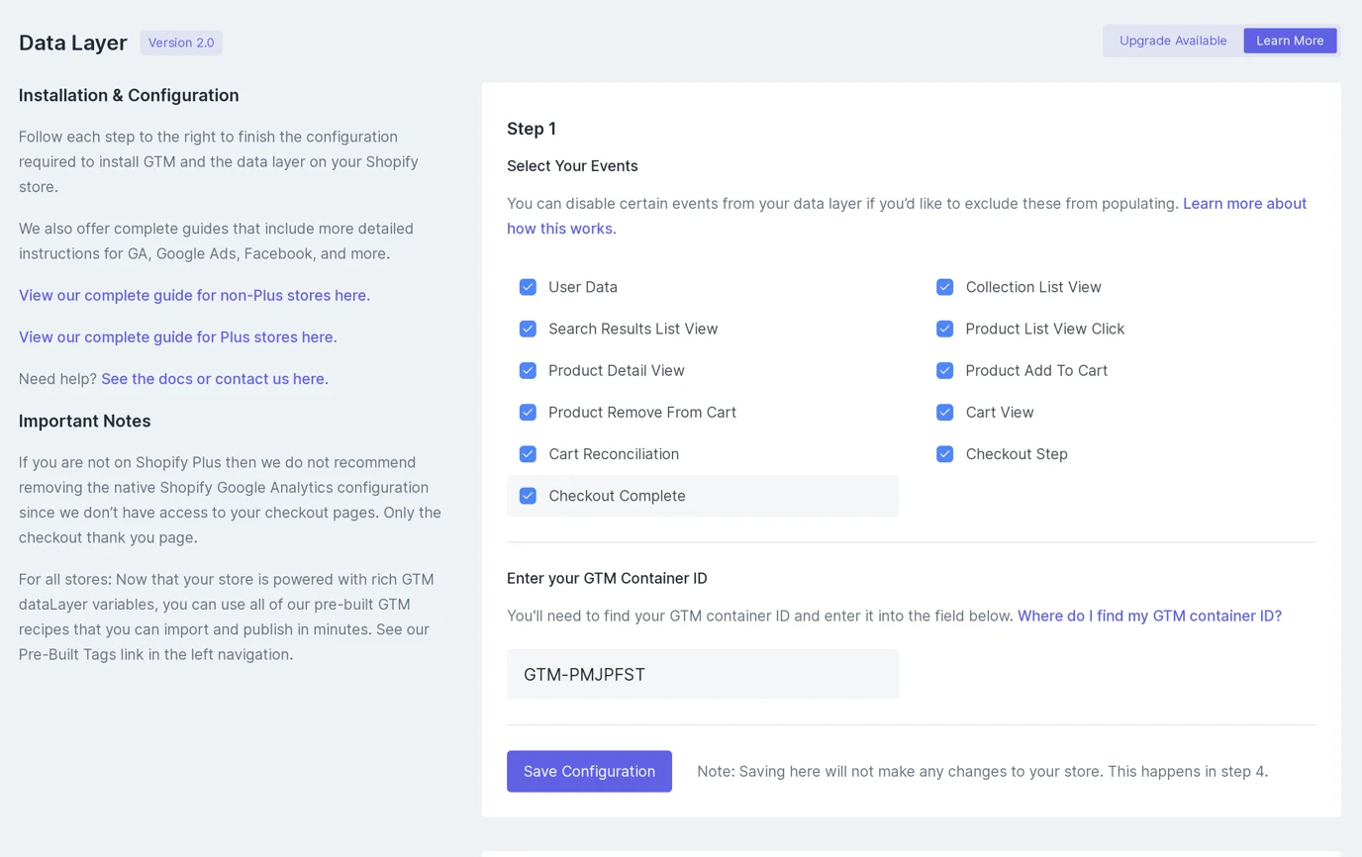Uncheck Product Remove From Cart
1362x857 pixels.
point(528,412)
